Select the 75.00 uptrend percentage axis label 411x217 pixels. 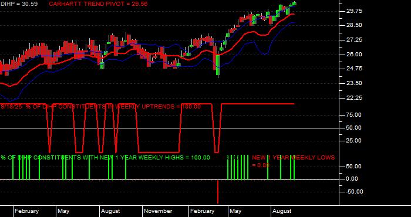click(x=354, y=115)
